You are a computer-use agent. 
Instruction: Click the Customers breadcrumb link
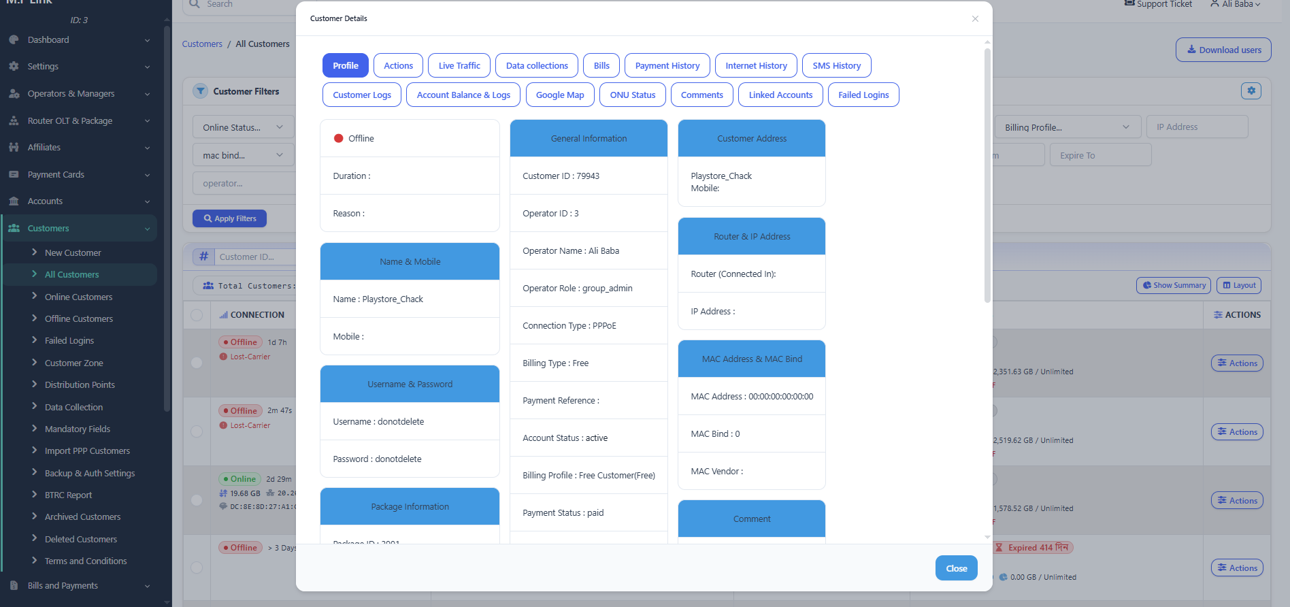[x=202, y=44]
